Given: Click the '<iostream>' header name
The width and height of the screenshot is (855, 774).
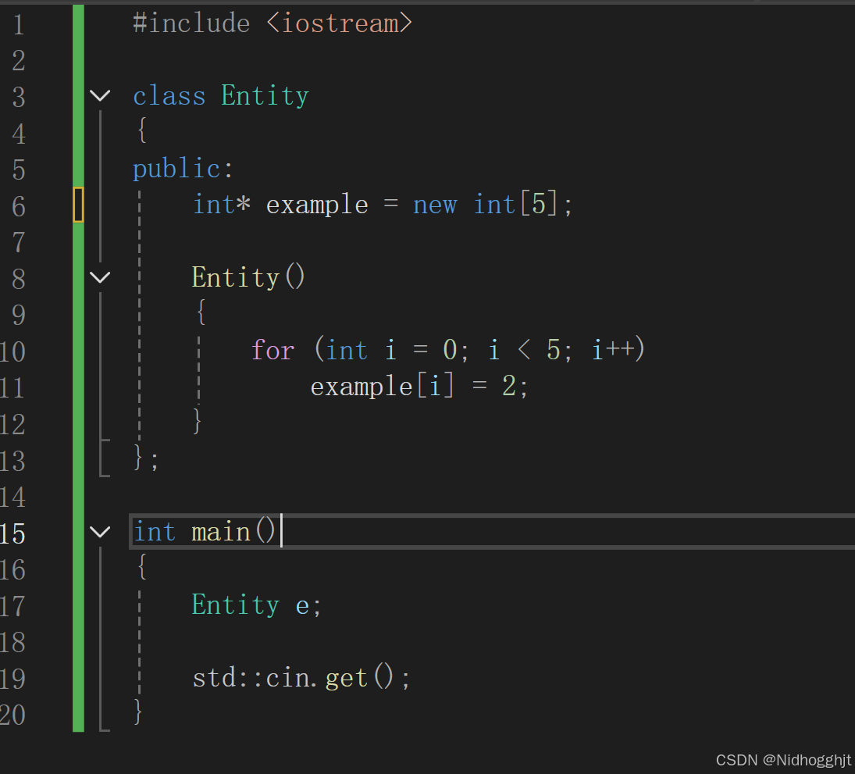Looking at the screenshot, I should (340, 23).
